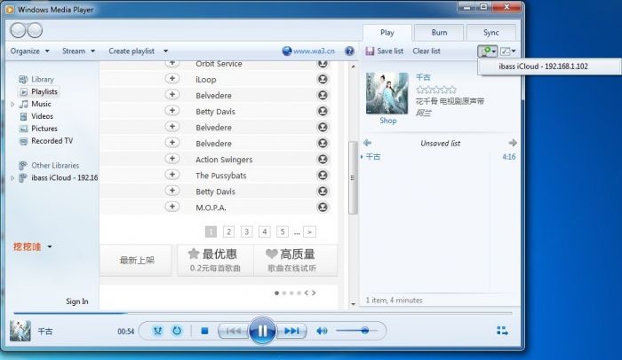Click Sign In

click(x=77, y=301)
